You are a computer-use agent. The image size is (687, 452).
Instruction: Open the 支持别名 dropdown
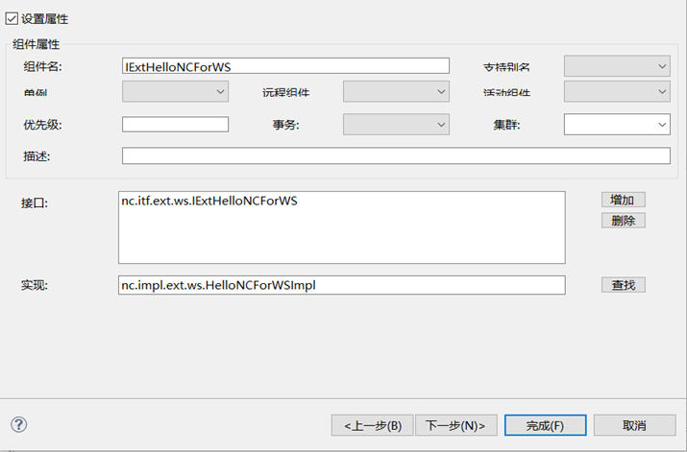point(617,66)
